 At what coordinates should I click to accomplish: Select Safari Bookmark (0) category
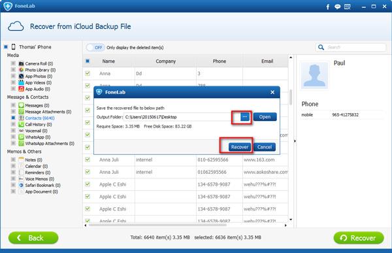pyautogui.click(x=42, y=185)
